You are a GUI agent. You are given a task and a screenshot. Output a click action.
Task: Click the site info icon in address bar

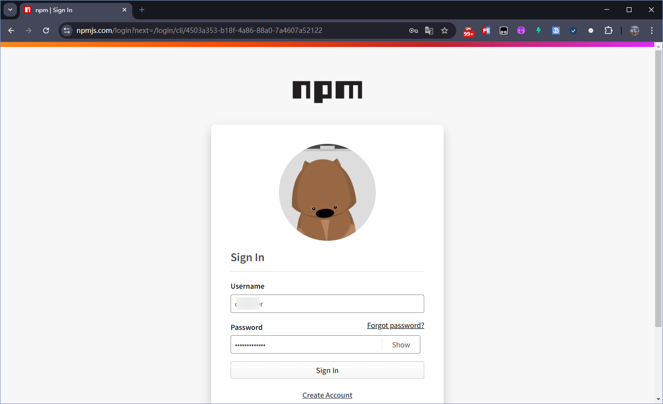(x=66, y=30)
